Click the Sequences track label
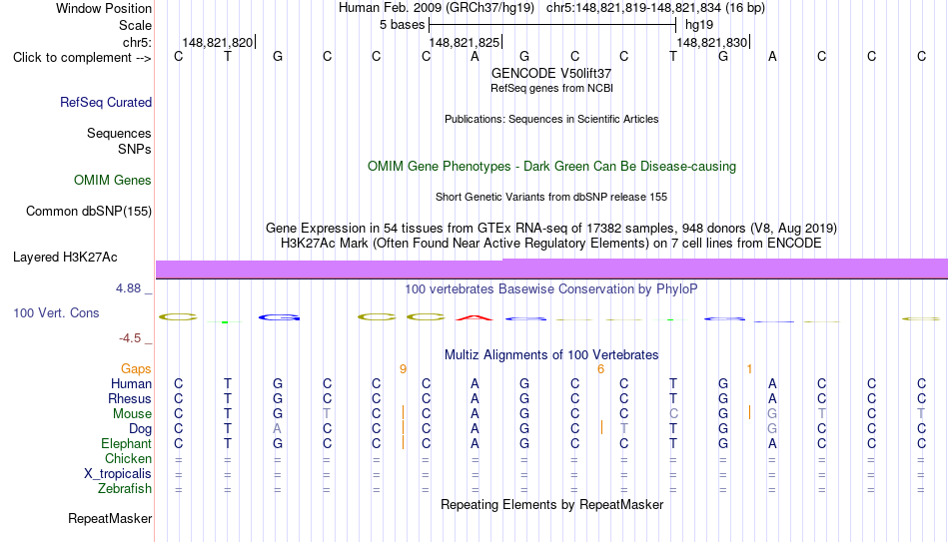Viewport: 949px width, 542px height. click(x=119, y=133)
